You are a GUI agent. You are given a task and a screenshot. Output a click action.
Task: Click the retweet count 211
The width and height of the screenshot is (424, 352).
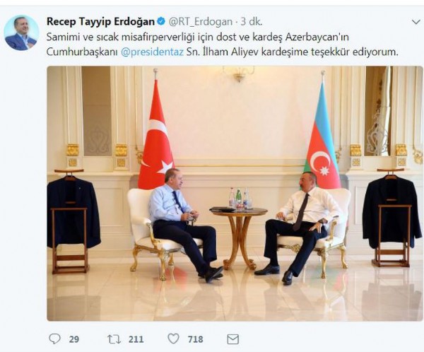pyautogui.click(x=136, y=339)
